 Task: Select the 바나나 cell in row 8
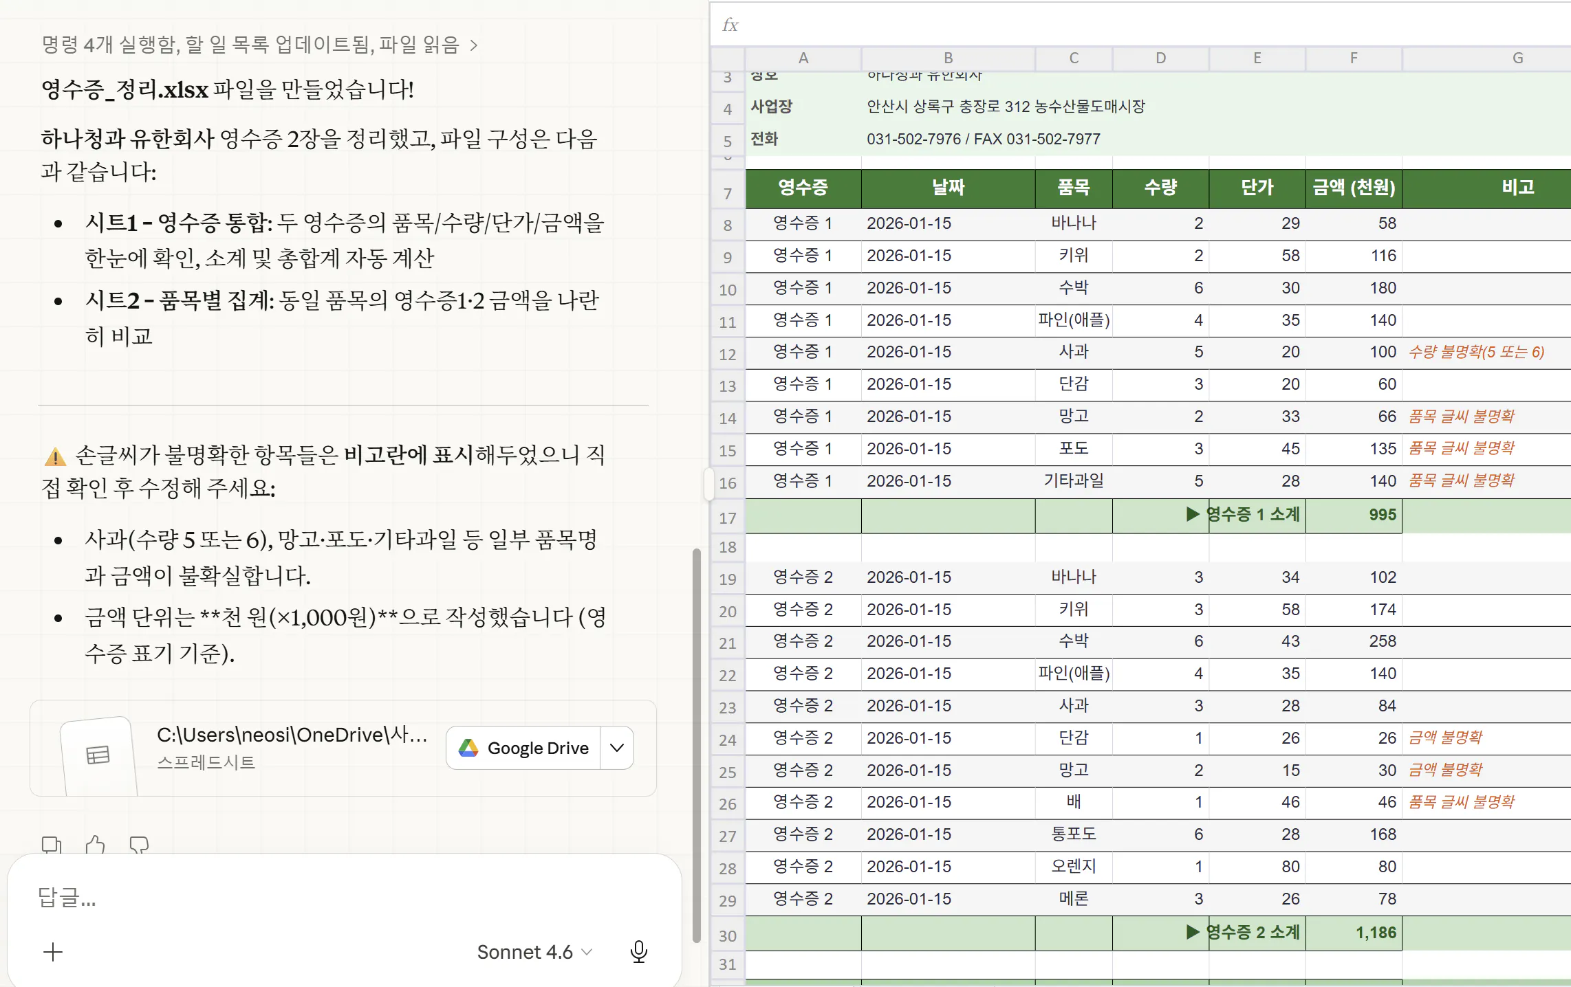1074,223
